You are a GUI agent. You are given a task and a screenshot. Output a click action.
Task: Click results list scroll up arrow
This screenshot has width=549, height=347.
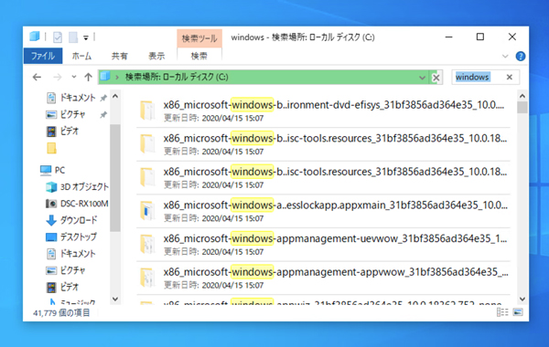[522, 96]
